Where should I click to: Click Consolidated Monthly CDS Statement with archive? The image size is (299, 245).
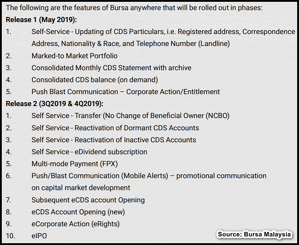tap(111, 68)
